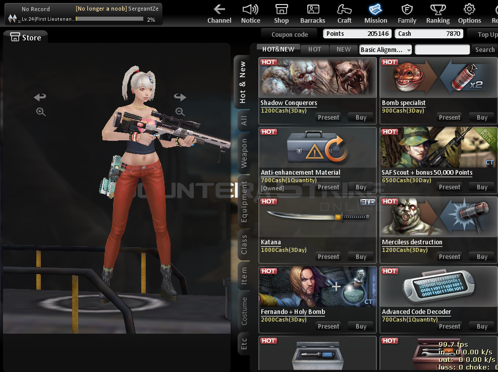Viewport: 498px width, 372px height.
Task: Open the Ranking trophy icon
Action: [x=438, y=10]
